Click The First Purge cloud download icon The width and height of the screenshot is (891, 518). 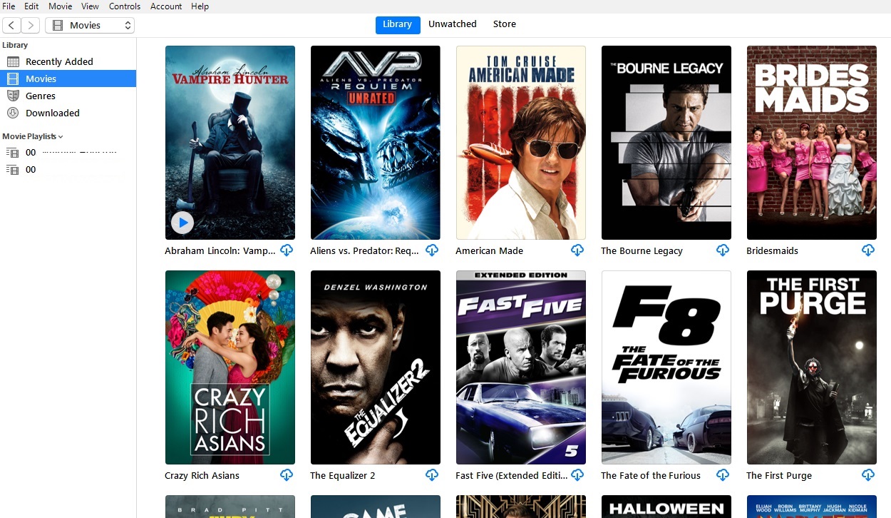click(868, 475)
